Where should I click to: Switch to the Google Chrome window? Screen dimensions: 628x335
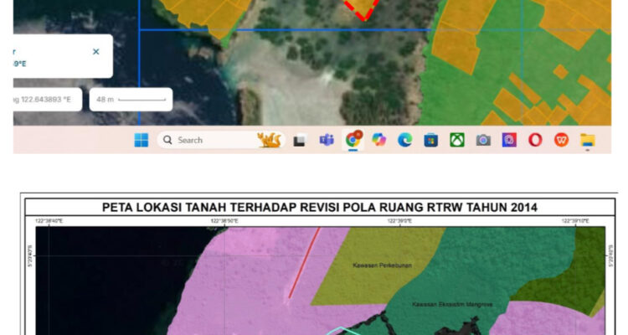click(353, 140)
